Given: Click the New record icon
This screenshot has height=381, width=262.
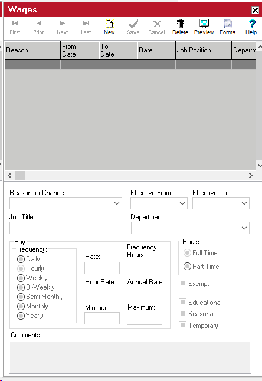Looking at the screenshot, I should 109,24.
